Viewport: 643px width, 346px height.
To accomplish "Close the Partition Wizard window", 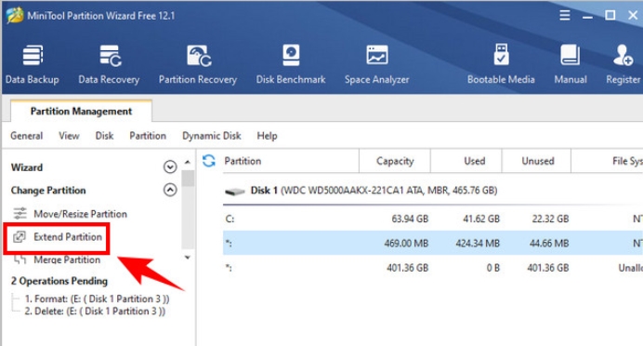I will coord(633,16).
